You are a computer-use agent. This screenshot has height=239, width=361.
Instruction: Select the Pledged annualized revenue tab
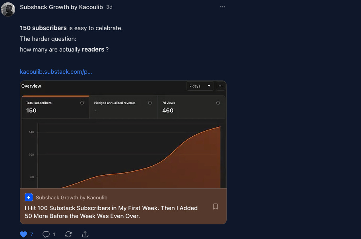pyautogui.click(x=123, y=107)
